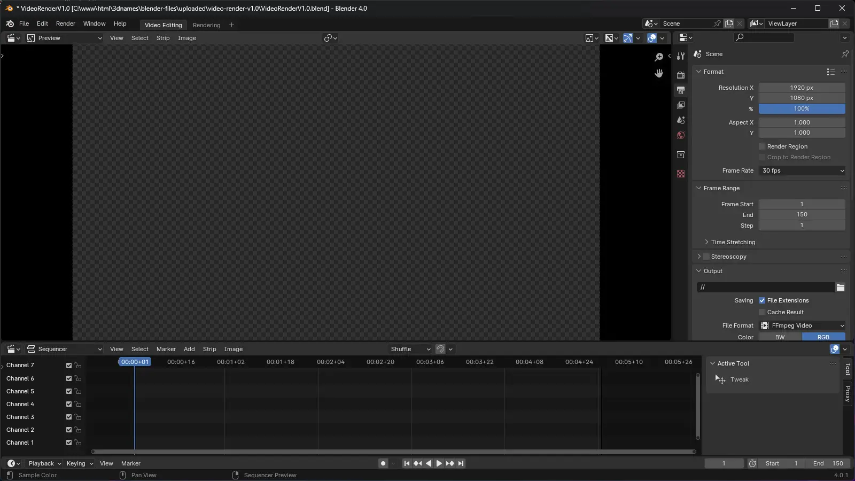This screenshot has width=855, height=481.
Task: Pin the Scene properties panel
Action: coord(845,54)
